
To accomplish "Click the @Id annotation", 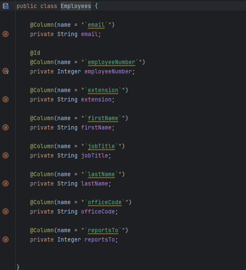I will (x=35, y=53).
